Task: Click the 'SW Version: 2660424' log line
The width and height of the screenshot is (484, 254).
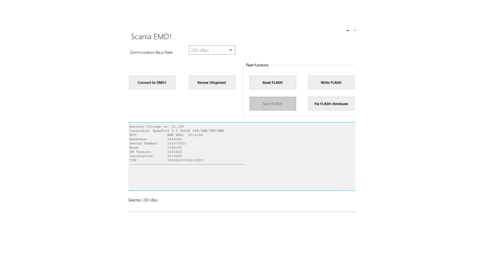Action: tap(156, 152)
